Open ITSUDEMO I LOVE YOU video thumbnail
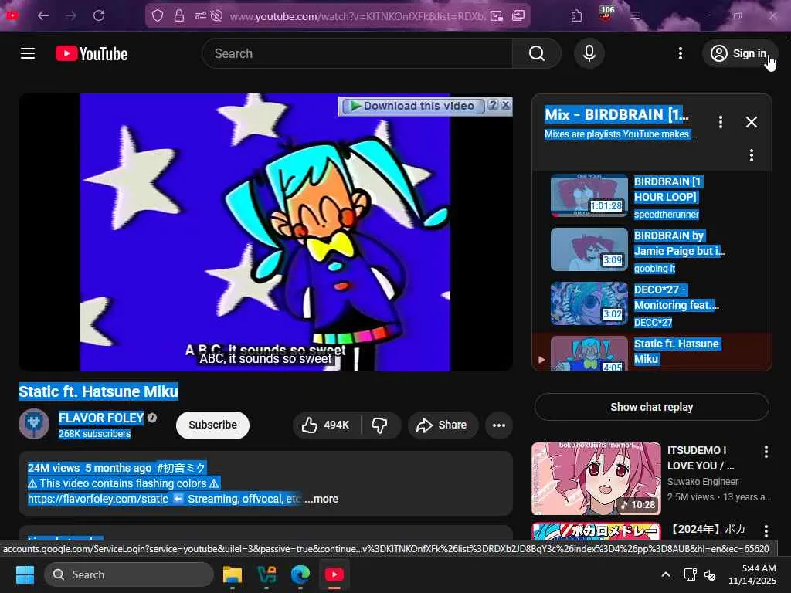 596,479
